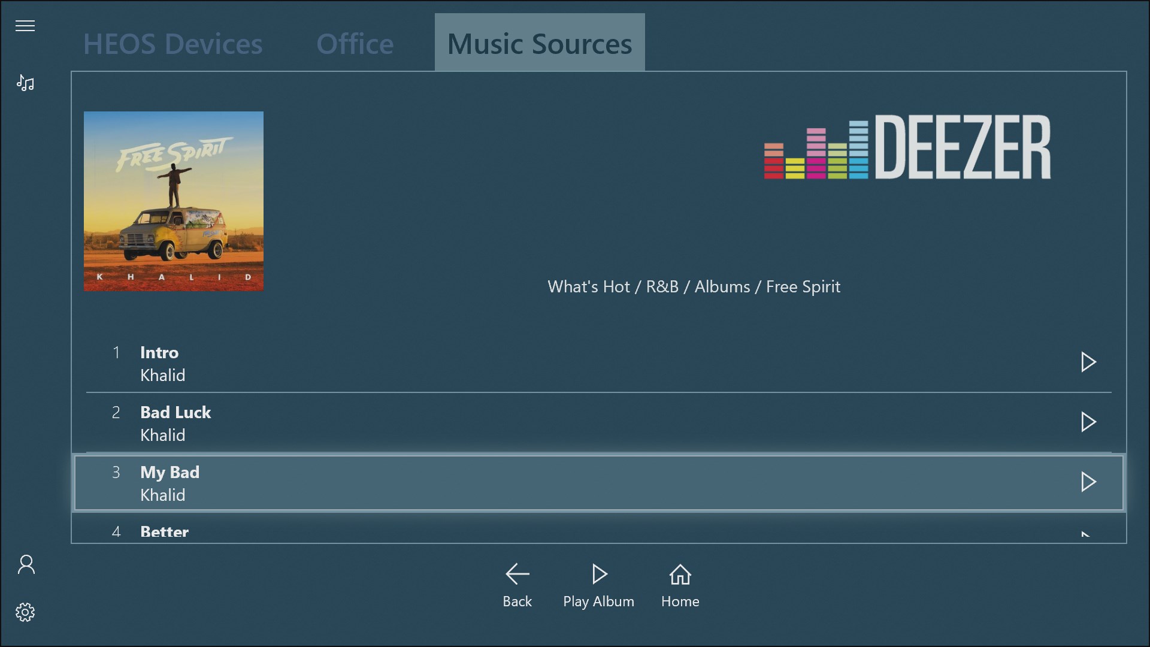The width and height of the screenshot is (1150, 647).
Task: Start playback of Better
Action: point(1088,532)
